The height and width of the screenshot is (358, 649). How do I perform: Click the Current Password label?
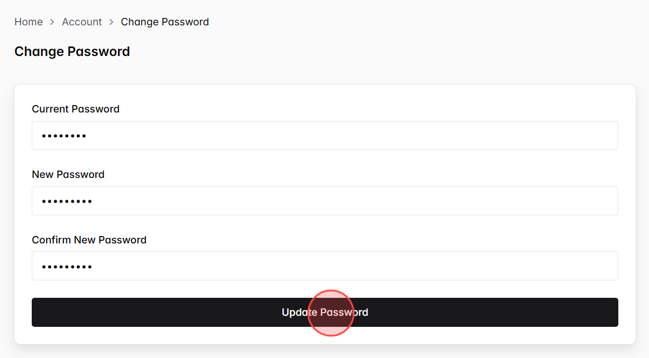coord(76,109)
